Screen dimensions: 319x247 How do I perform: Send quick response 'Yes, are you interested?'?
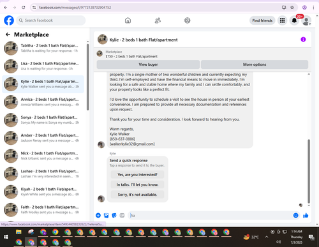click(137, 175)
